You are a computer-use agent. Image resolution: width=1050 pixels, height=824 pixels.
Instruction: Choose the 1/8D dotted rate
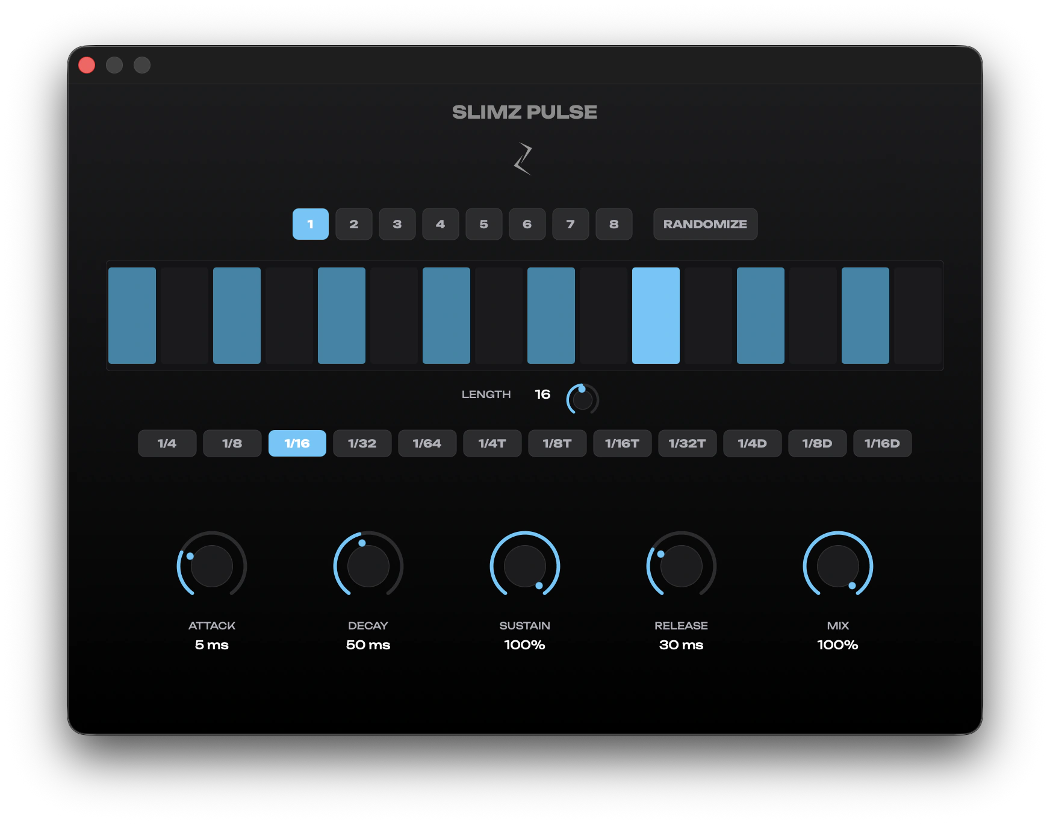click(x=818, y=443)
